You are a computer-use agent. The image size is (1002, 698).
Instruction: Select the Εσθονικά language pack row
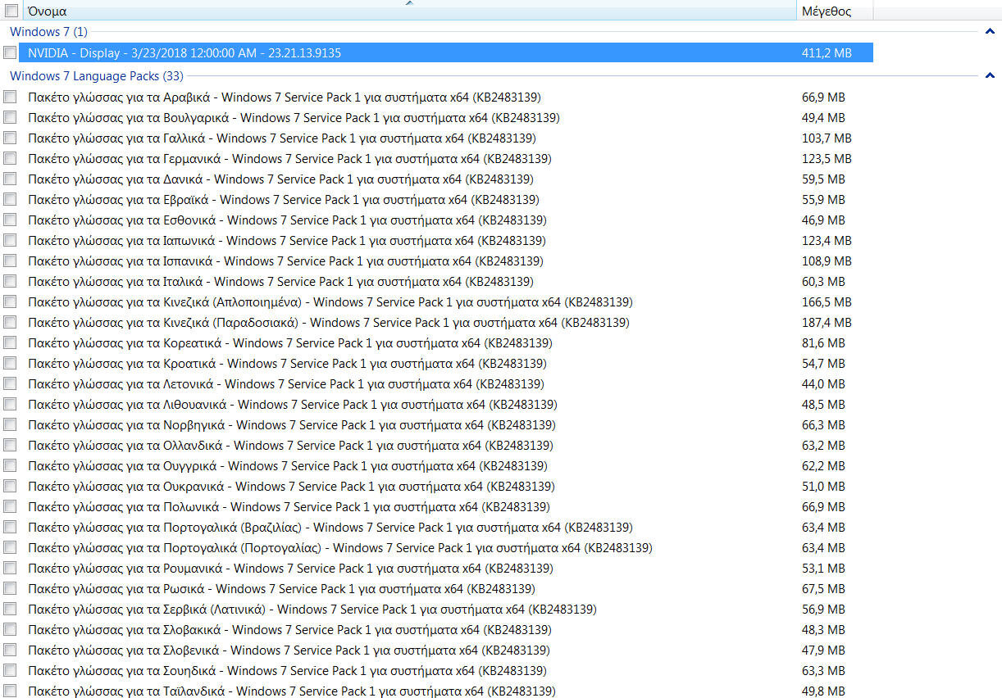click(x=446, y=220)
